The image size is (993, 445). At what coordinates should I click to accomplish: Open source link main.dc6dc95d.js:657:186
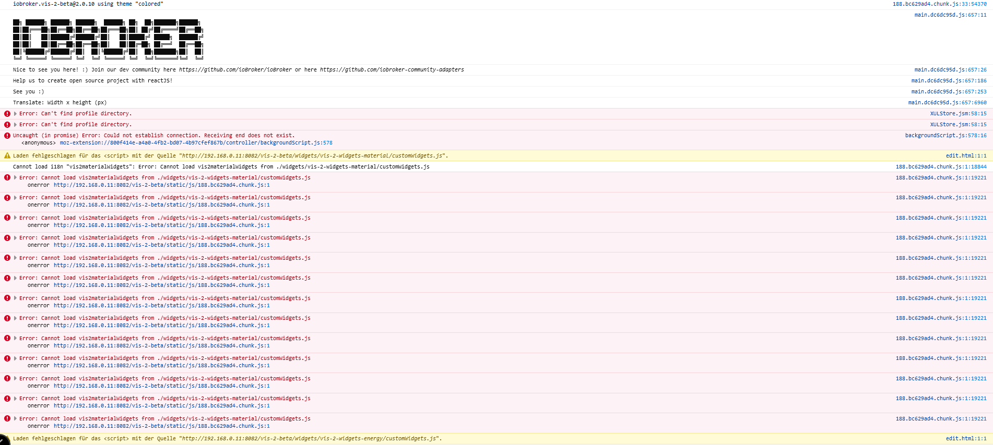tap(949, 81)
